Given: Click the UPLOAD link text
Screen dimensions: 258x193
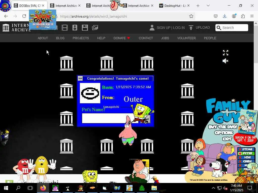Looking at the screenshot, I should click(203, 27).
